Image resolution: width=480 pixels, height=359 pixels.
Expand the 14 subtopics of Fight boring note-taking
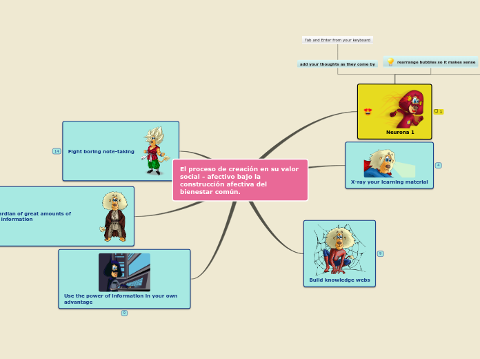pos(57,151)
